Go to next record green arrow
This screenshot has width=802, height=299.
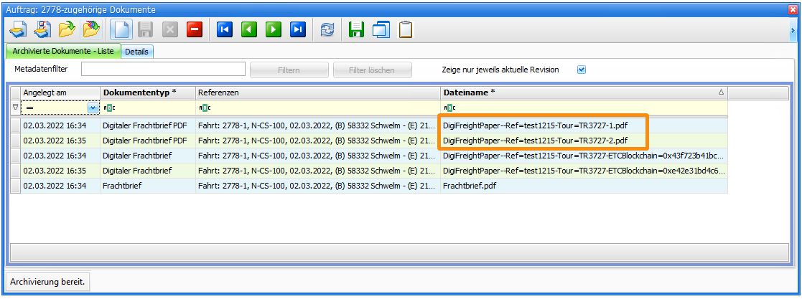[274, 30]
